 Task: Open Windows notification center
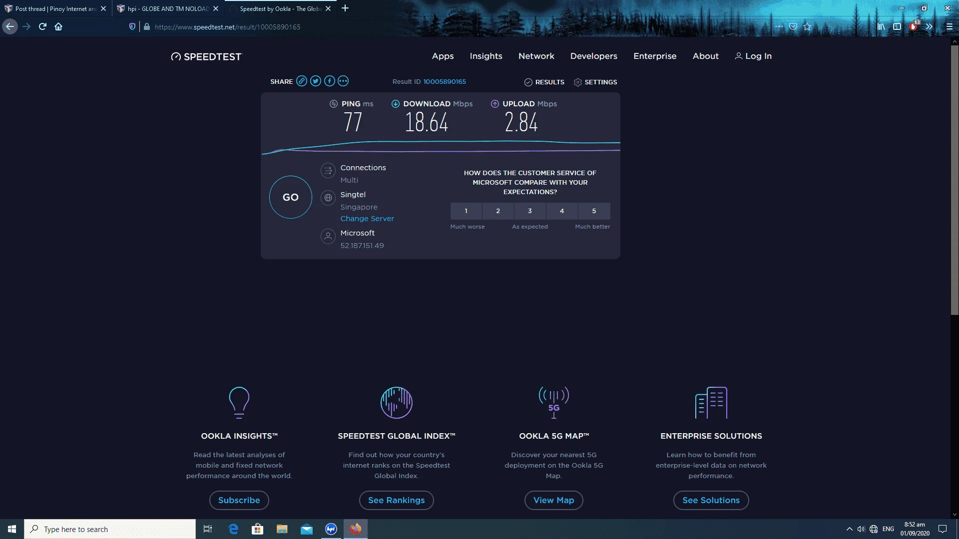[943, 529]
